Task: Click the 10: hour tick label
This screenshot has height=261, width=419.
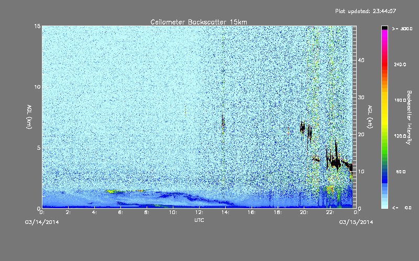Action: pos(173,212)
